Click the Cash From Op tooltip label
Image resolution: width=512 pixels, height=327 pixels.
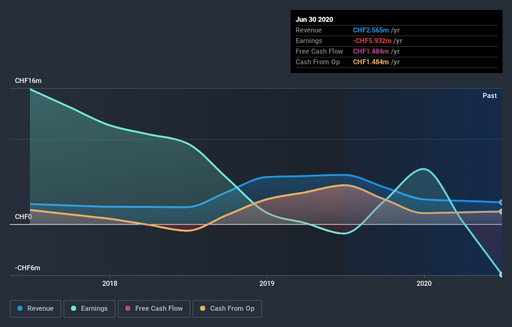coord(317,62)
